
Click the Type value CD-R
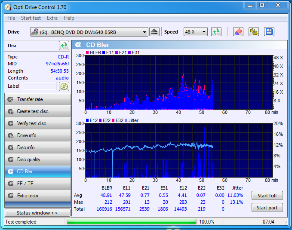(x=63, y=57)
